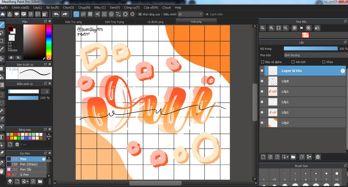
Task: Enable the vanishing point snap guide
Action: pyautogui.click(x=97, y=14)
